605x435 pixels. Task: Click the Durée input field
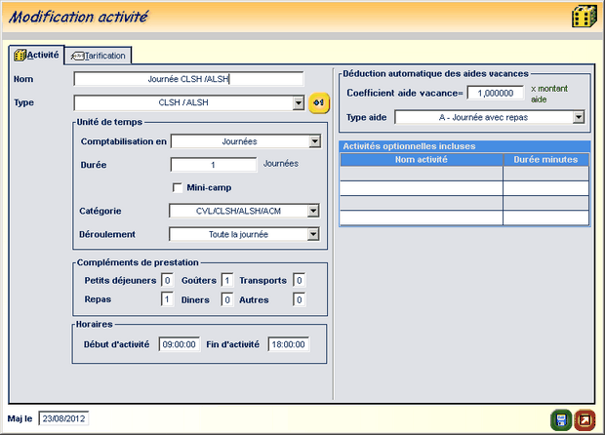(213, 165)
